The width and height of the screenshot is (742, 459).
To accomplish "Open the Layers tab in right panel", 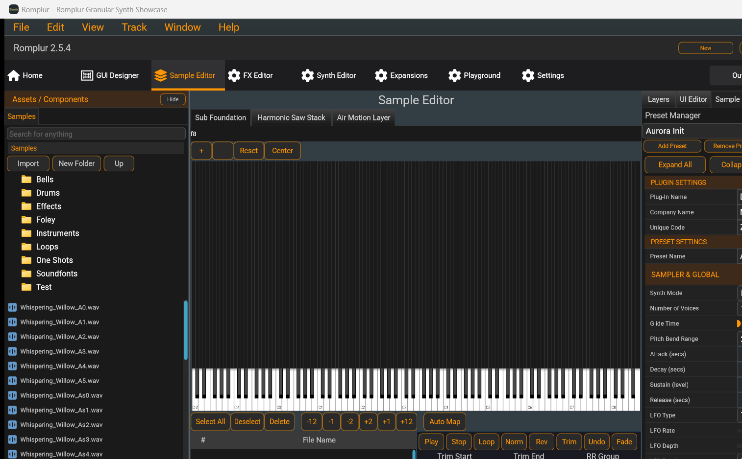I will (658, 99).
